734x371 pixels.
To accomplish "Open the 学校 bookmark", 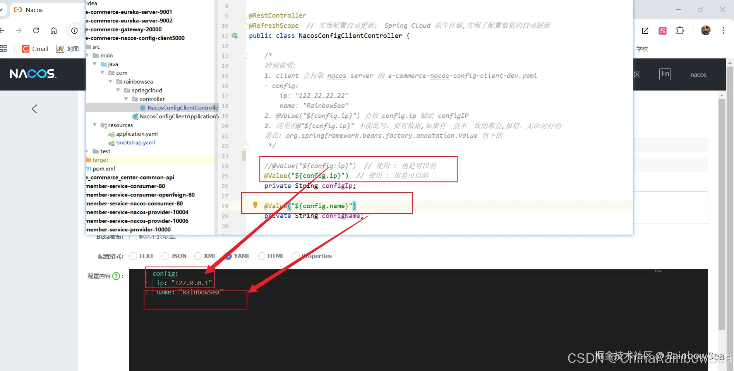I will point(642,49).
